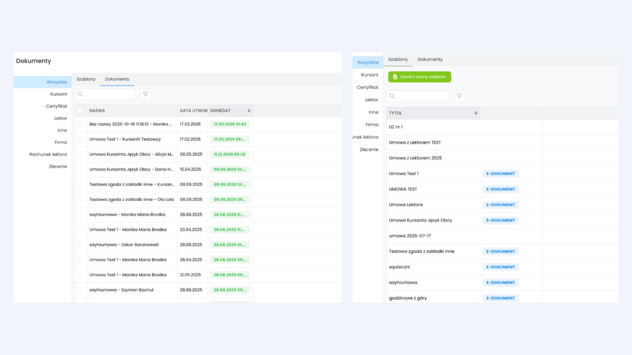632x355 pixels.
Task: Select the checkbox for sayhiumowa - Szymon Bachul
Action: point(80,290)
